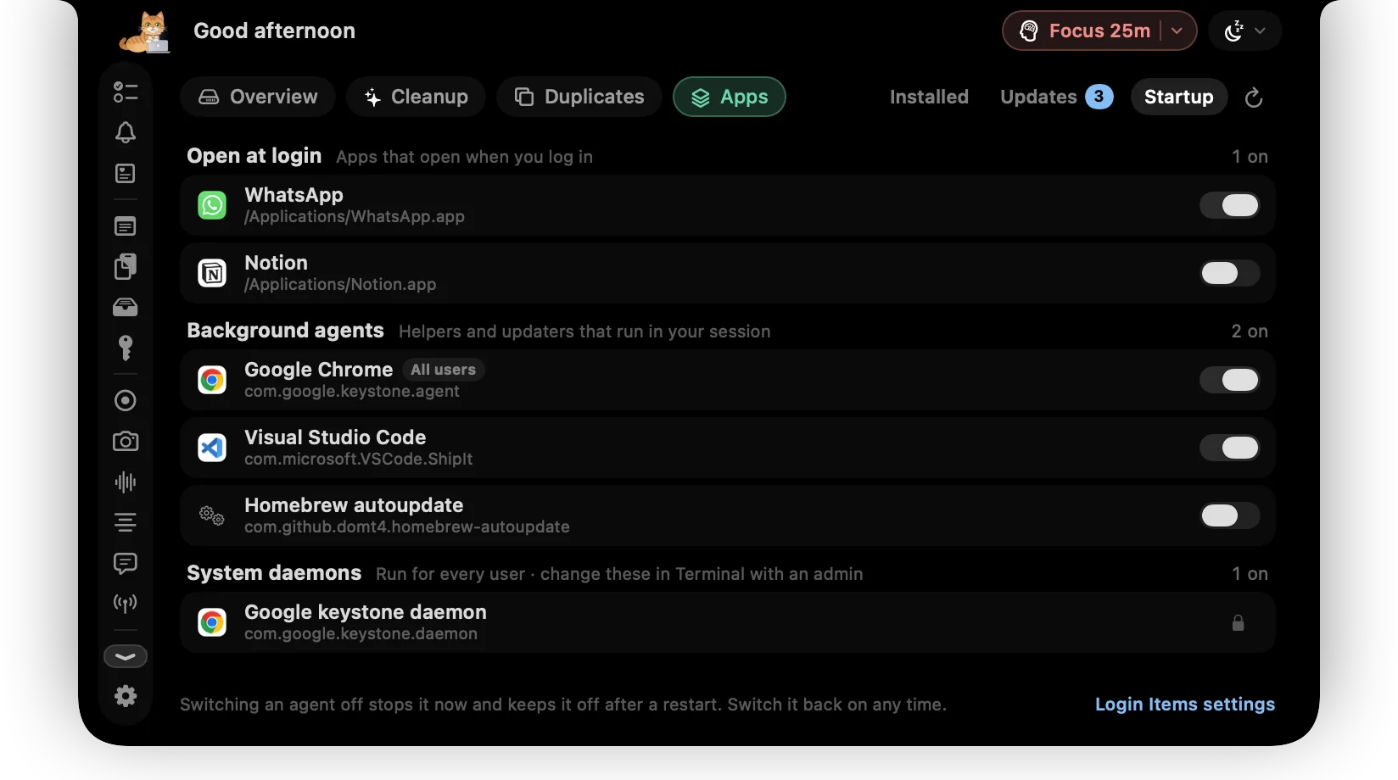This screenshot has height=780, width=1398.
Task: Show the Updates view
Action: (x=1039, y=97)
